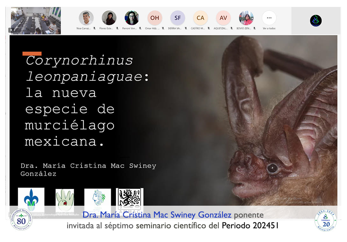Screen dimensions: 347x242
Task: Select the CA participant avatar
Action: [201, 18]
